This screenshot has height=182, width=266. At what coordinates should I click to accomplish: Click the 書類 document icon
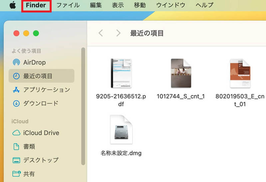tap(16, 146)
